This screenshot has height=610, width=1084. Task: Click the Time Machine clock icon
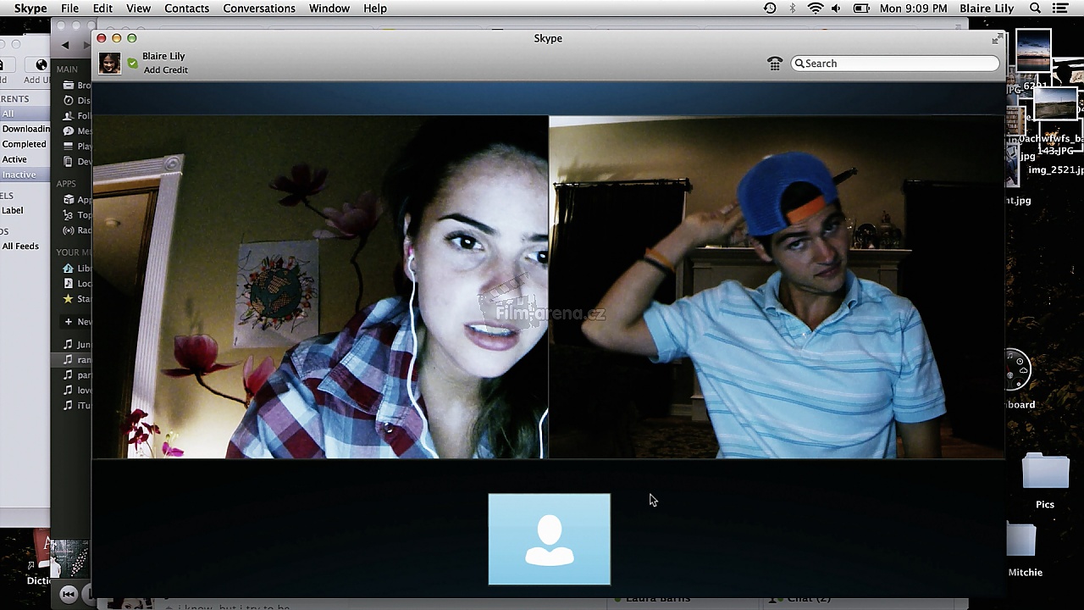[x=770, y=8]
